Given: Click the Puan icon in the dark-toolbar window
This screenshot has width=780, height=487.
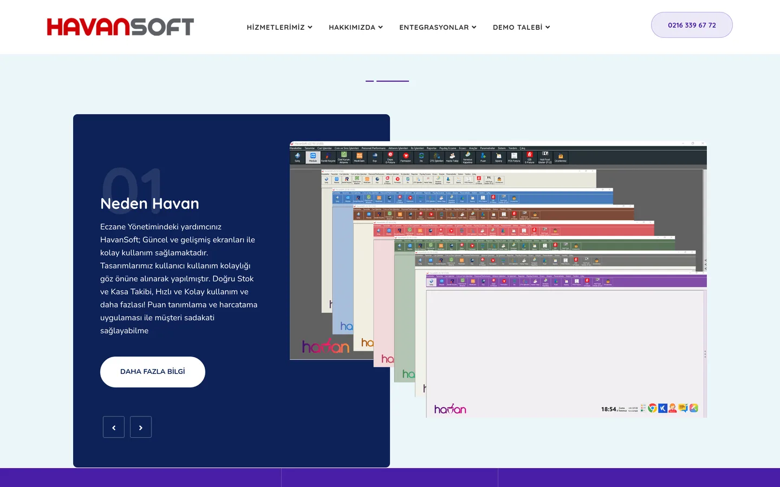Looking at the screenshot, I should pos(483,157).
